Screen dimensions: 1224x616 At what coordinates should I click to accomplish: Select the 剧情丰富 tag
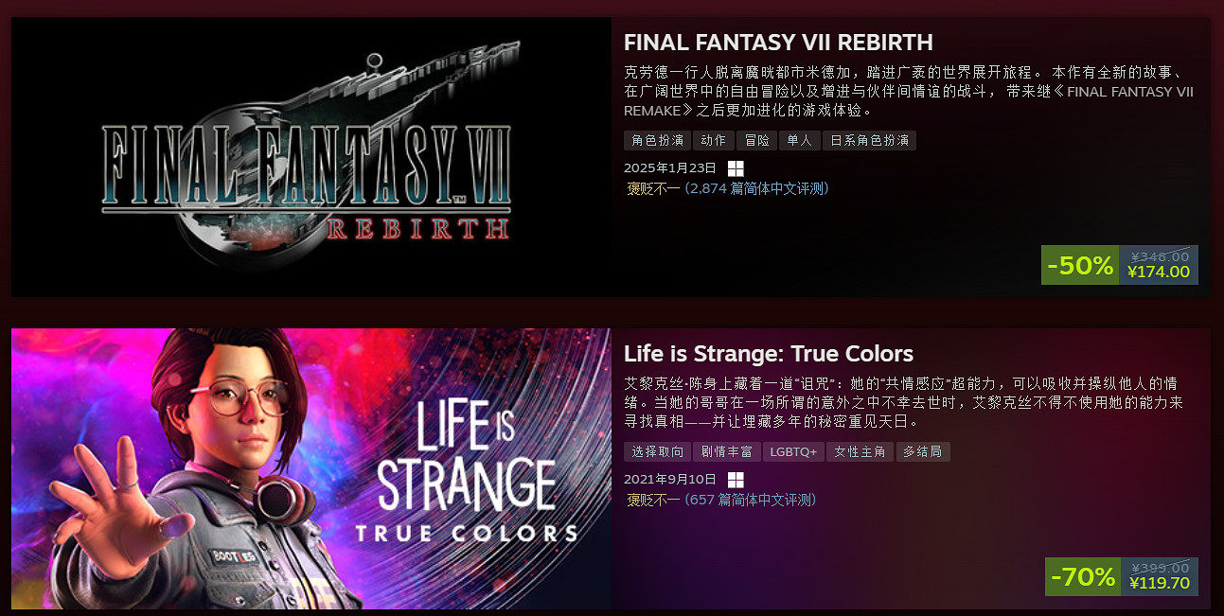726,452
